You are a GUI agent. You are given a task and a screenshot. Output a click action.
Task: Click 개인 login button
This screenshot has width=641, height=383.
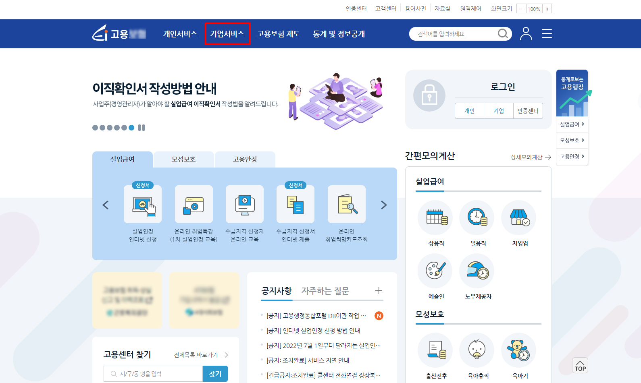pos(469,111)
